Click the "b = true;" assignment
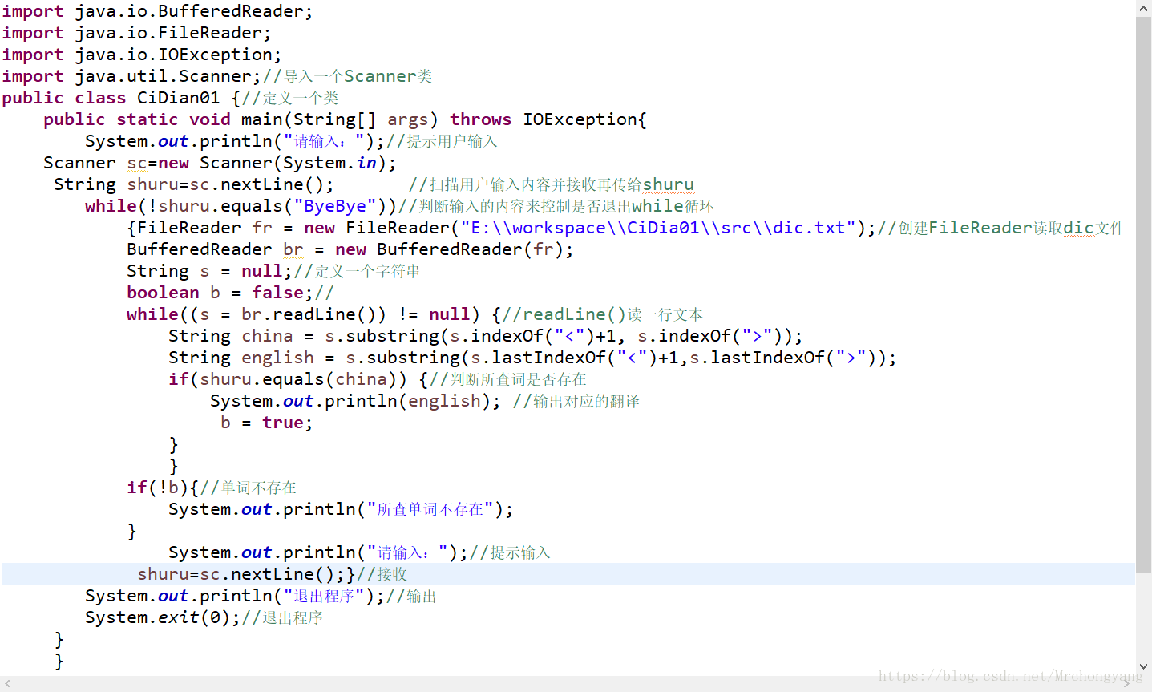Viewport: 1152px width, 692px height. coord(267,423)
